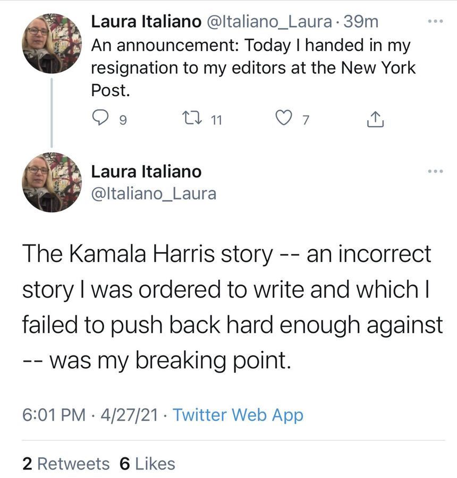Open the resignation announcement tweet text
Image resolution: width=457 pixels, height=478 pixels.
coord(250,68)
